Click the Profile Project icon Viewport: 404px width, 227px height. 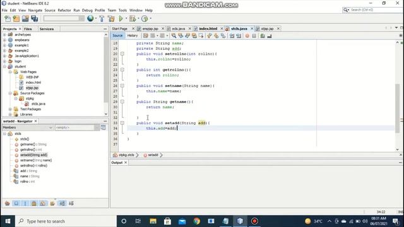145,18
